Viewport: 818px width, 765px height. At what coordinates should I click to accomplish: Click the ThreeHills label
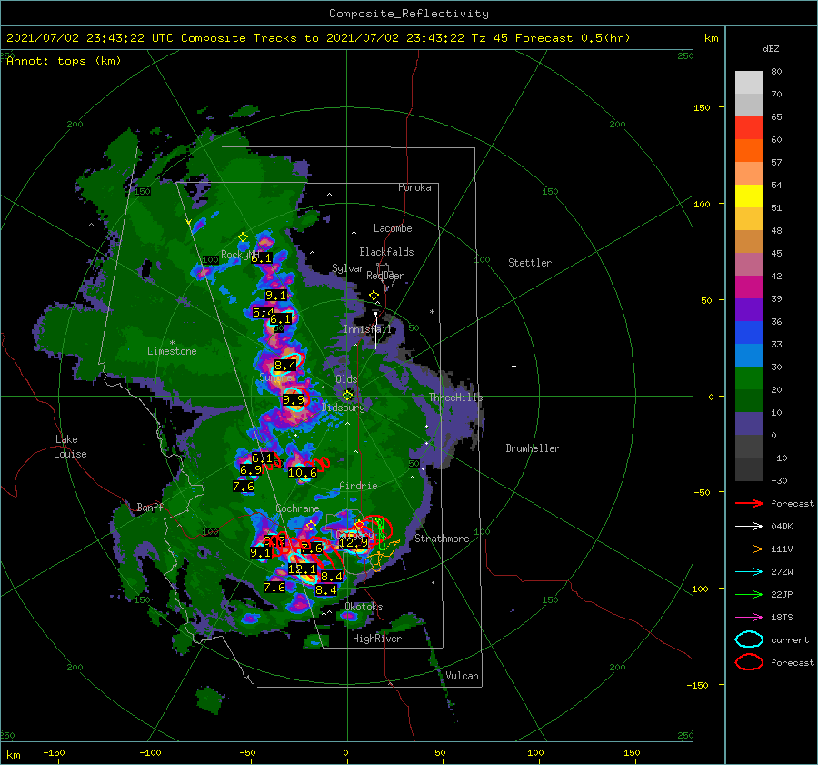(x=455, y=398)
